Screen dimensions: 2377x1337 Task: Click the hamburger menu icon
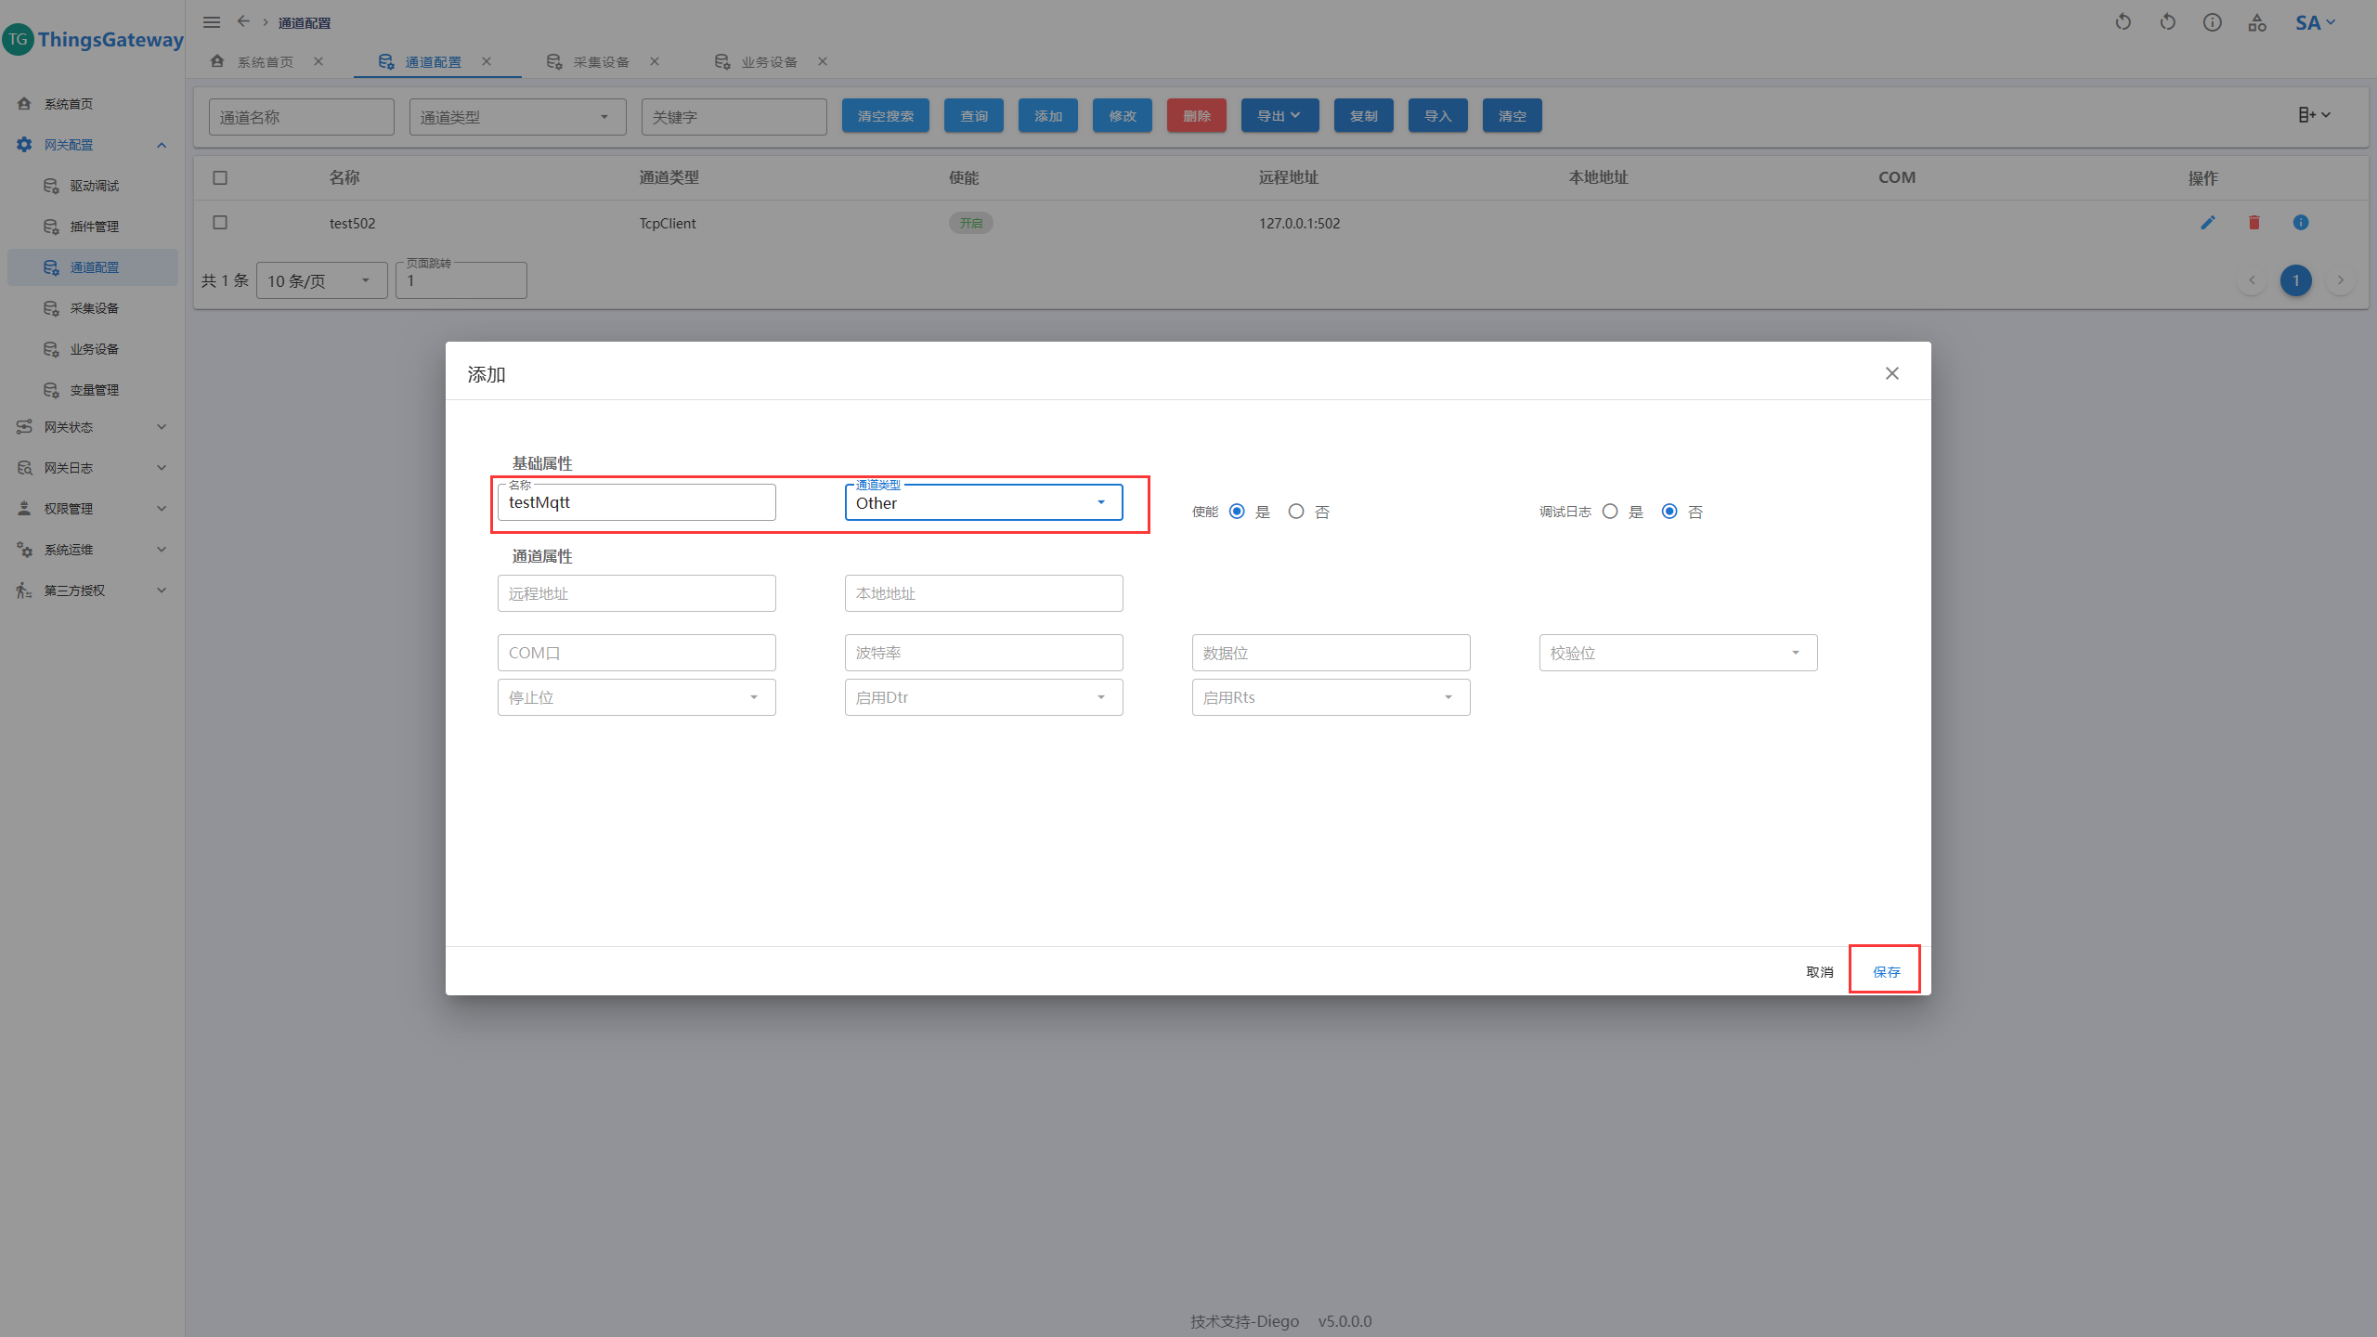[x=212, y=22]
